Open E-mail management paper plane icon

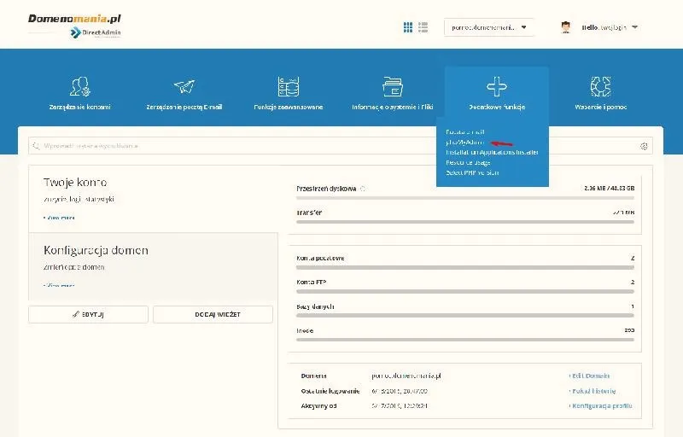184,86
